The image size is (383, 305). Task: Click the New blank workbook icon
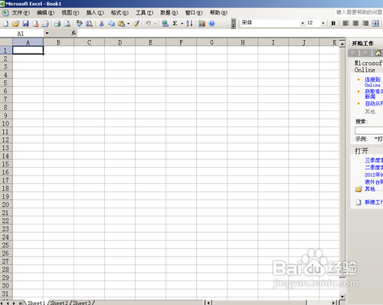pos(5,24)
